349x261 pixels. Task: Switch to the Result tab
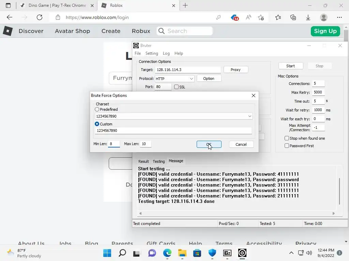tap(143, 161)
